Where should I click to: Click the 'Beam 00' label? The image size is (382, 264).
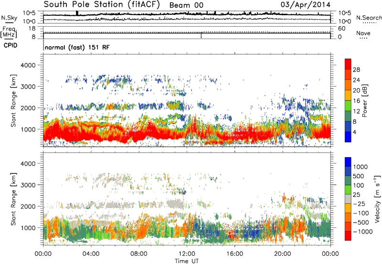(186, 5)
